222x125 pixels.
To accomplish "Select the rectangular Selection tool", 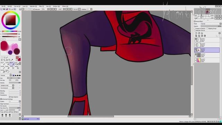I will coord(2,58).
